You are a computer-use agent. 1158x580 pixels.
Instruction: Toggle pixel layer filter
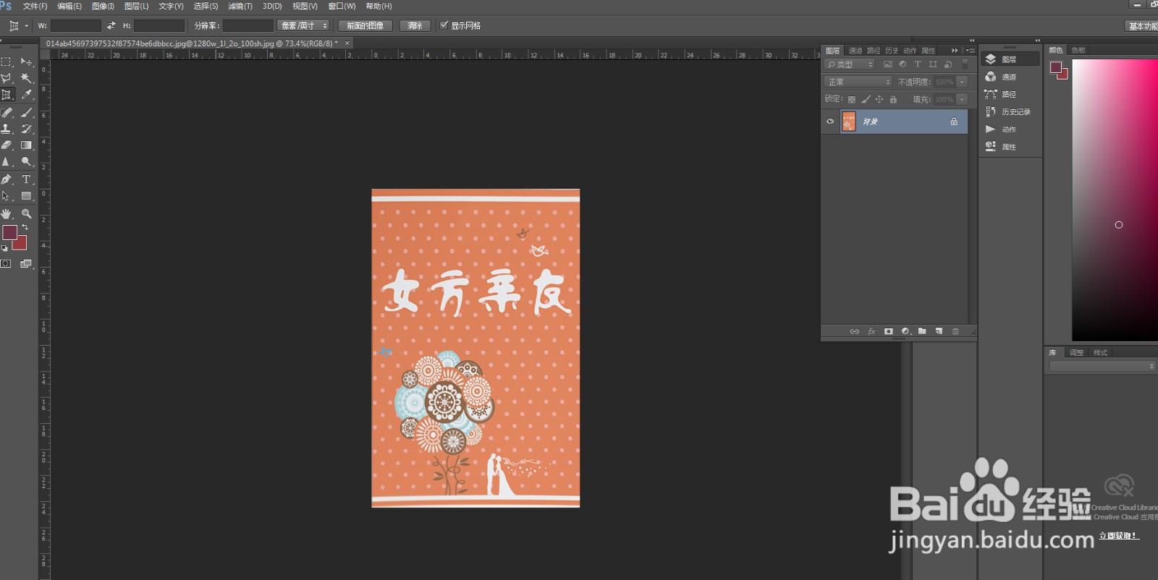point(888,64)
